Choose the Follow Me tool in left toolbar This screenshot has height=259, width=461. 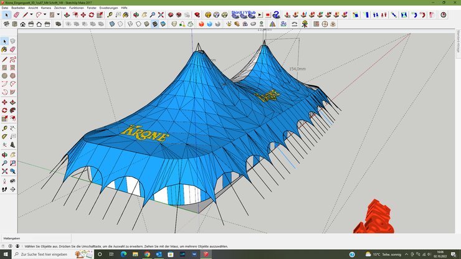tap(12, 111)
